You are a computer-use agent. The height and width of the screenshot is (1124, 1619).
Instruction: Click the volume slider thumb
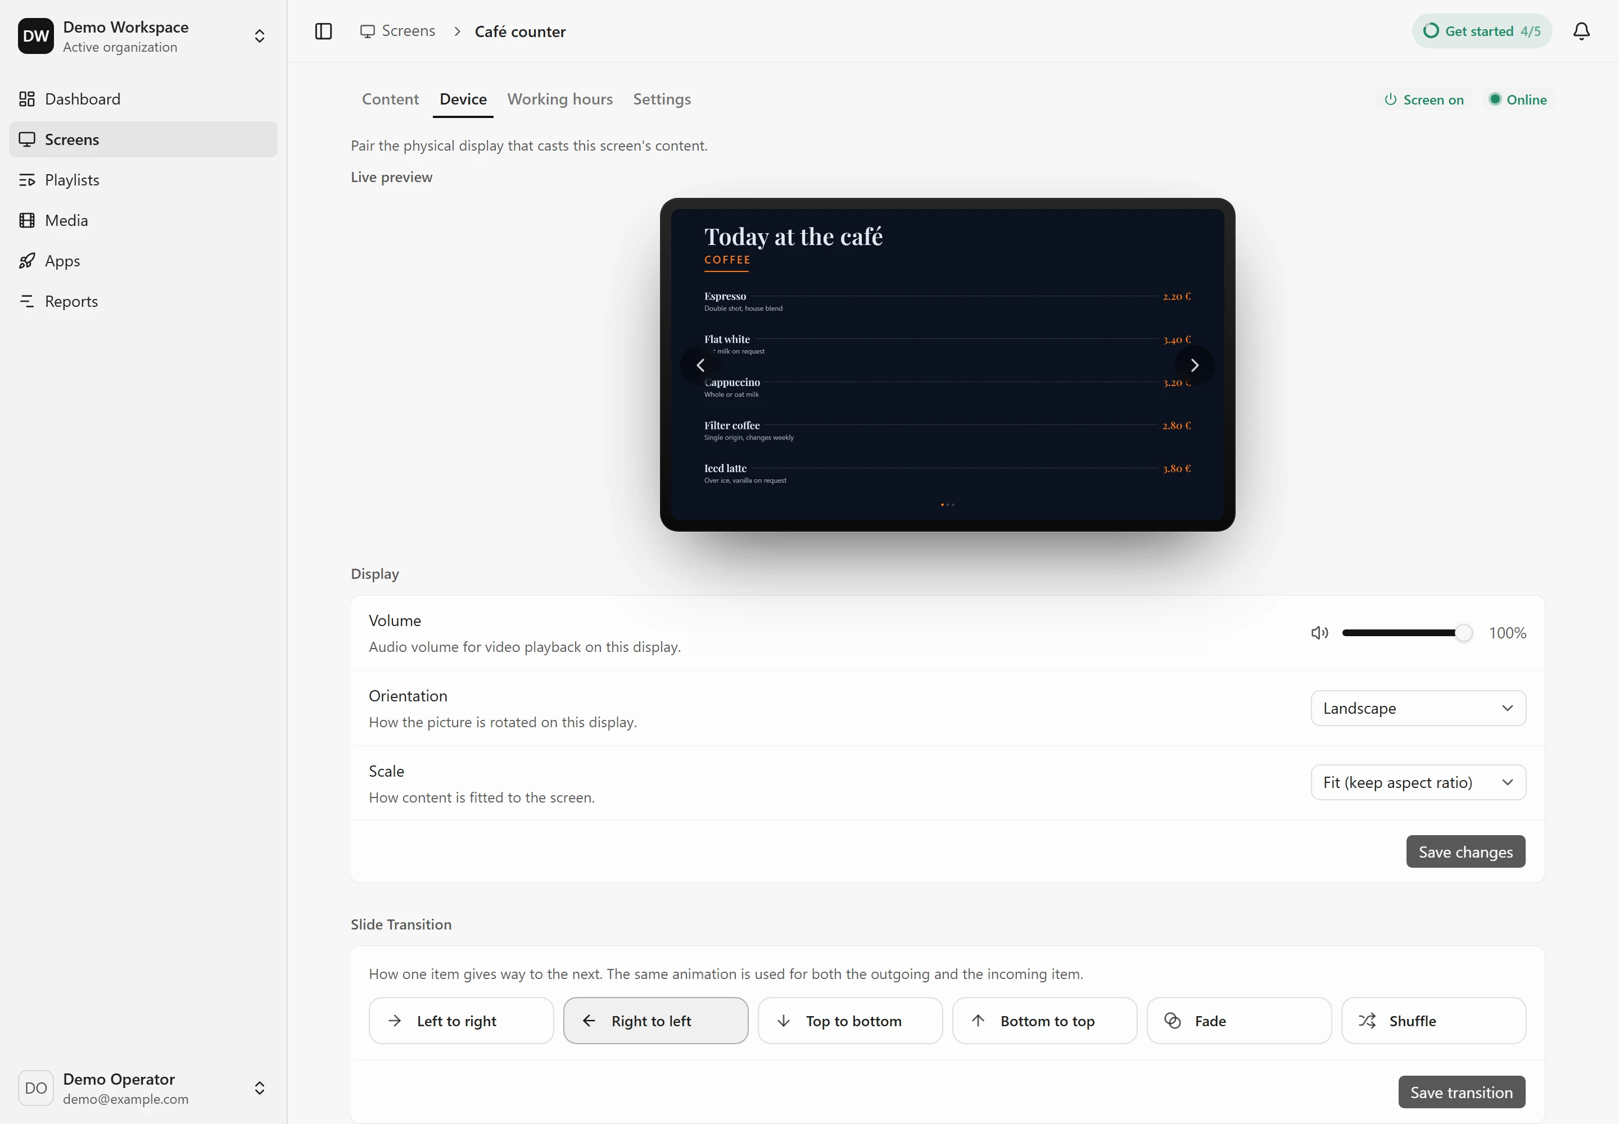(x=1463, y=633)
